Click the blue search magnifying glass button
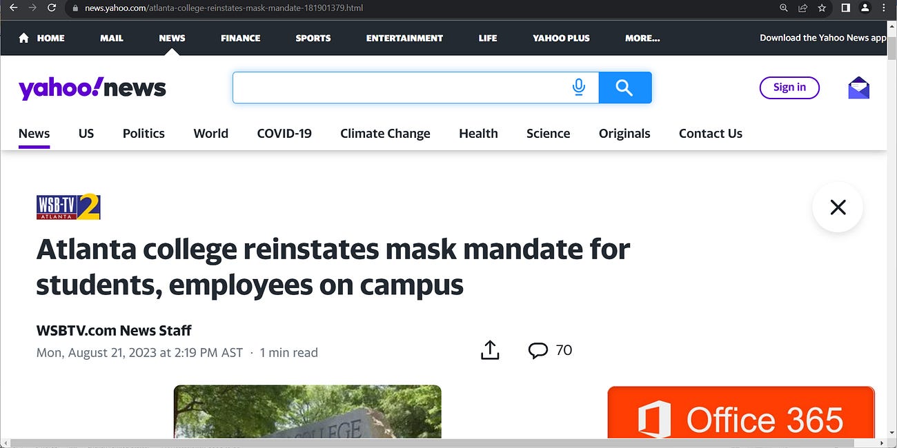 pyautogui.click(x=624, y=88)
